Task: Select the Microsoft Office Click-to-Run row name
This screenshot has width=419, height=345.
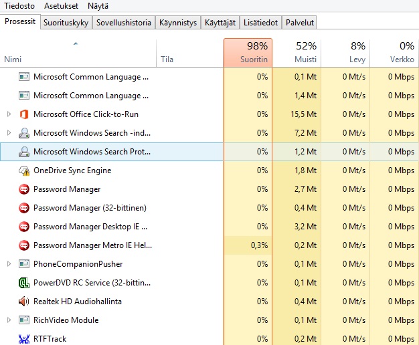Action: 86,114
